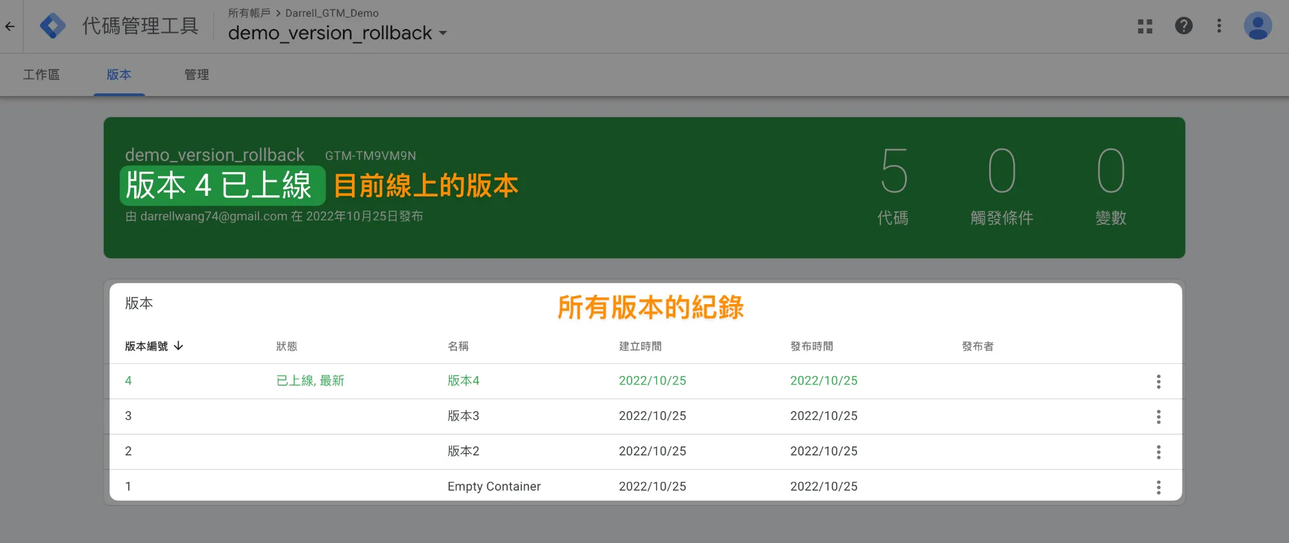Image resolution: width=1289 pixels, height=543 pixels.
Task: Sort by 版本編號 column arrow
Action: (x=179, y=346)
